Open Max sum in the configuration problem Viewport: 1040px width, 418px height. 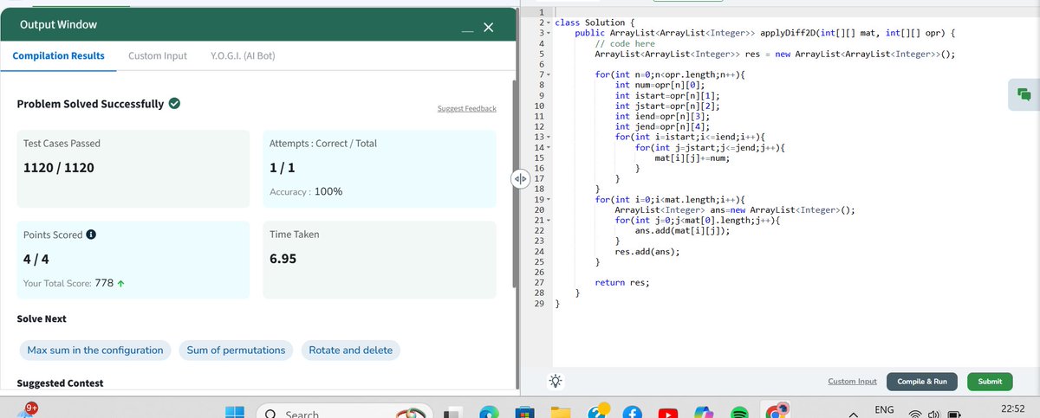[95, 350]
